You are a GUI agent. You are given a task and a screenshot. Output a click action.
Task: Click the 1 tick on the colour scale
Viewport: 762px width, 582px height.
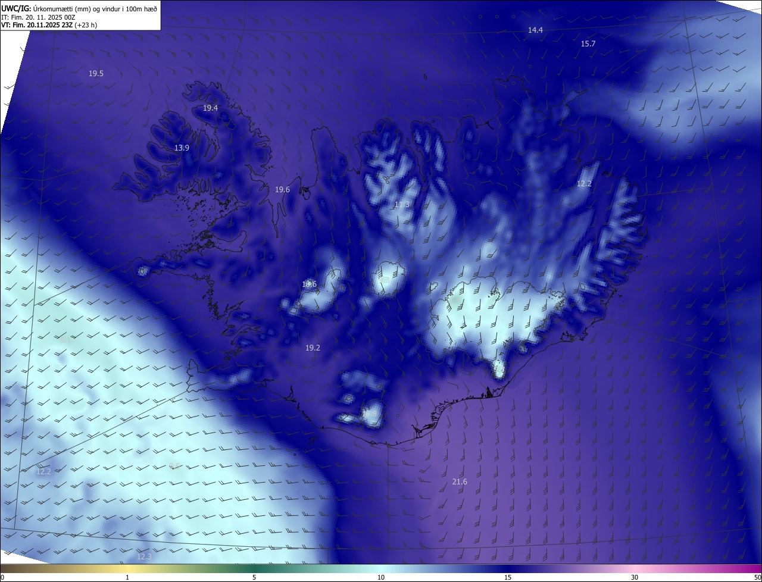coord(127,578)
